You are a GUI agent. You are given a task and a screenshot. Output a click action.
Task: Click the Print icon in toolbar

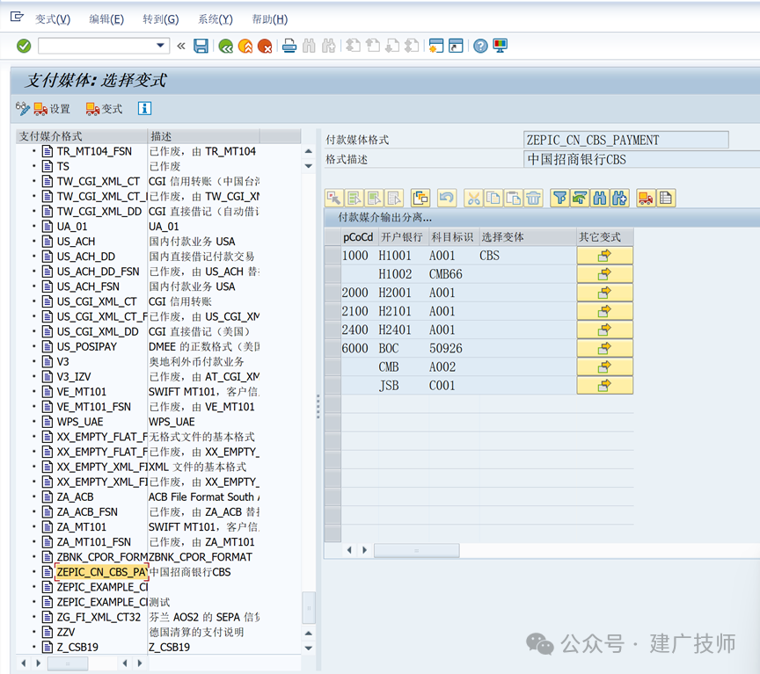point(289,46)
